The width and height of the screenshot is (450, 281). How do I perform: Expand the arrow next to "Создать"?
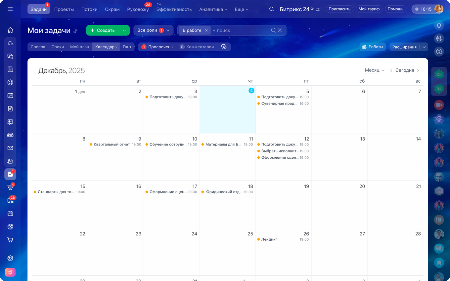[x=124, y=30]
